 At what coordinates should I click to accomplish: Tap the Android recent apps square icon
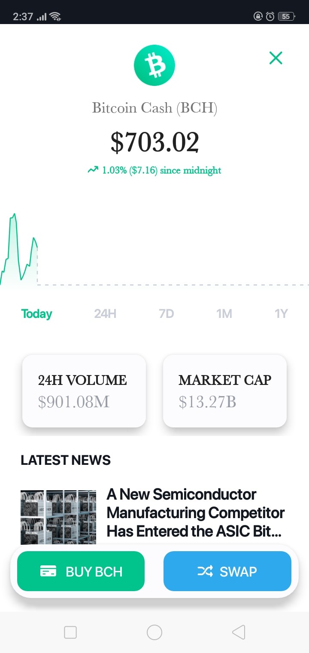tap(70, 632)
